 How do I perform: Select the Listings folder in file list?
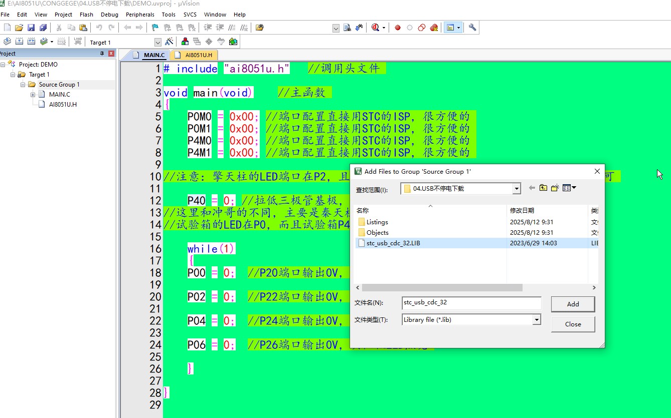pyautogui.click(x=377, y=222)
